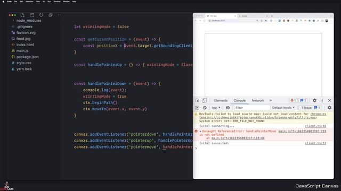Switch to the Console tab
The image size is (341, 191).
tap(239, 100)
